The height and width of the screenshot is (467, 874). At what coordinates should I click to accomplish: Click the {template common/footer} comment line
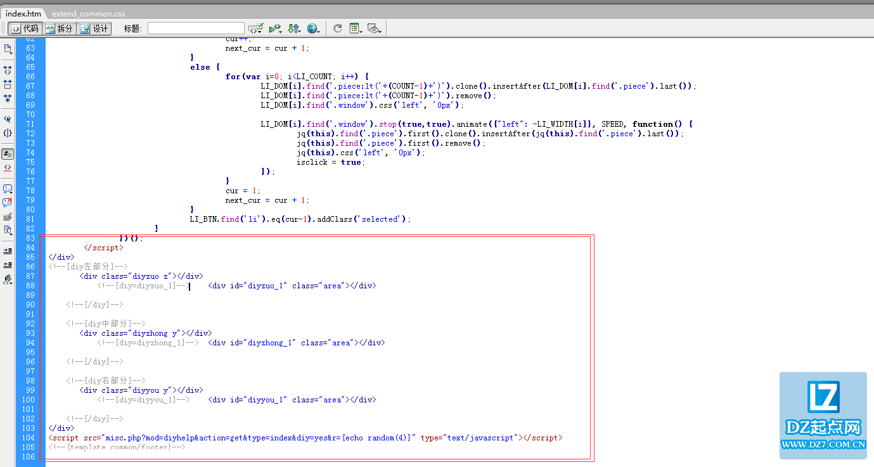pos(117,447)
